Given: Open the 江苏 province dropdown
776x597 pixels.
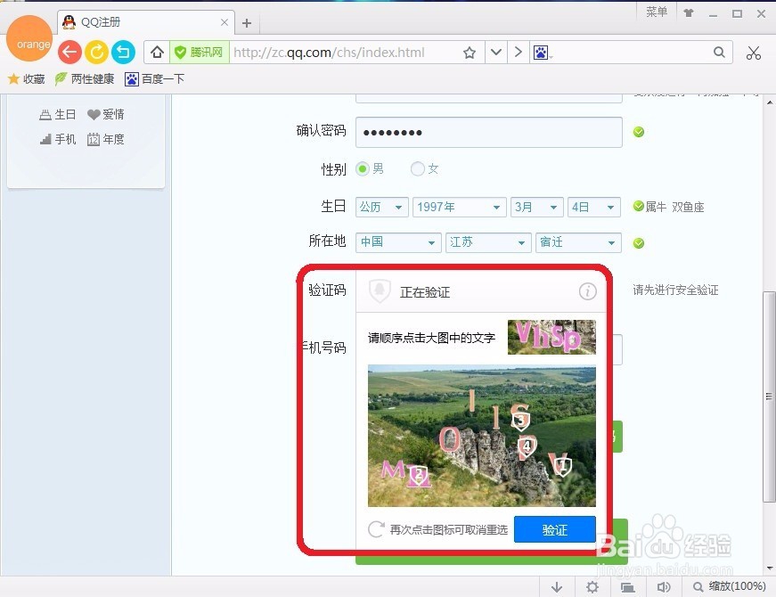Looking at the screenshot, I should (488, 241).
